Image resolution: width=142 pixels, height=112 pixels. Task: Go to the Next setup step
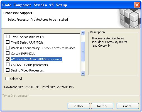click(102, 106)
